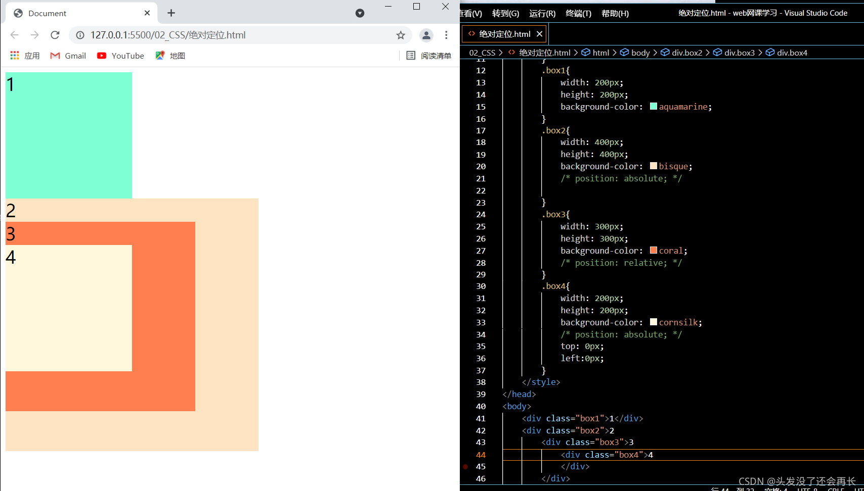Open the aquamarine color swatch
This screenshot has width=864, height=491.
(653, 106)
